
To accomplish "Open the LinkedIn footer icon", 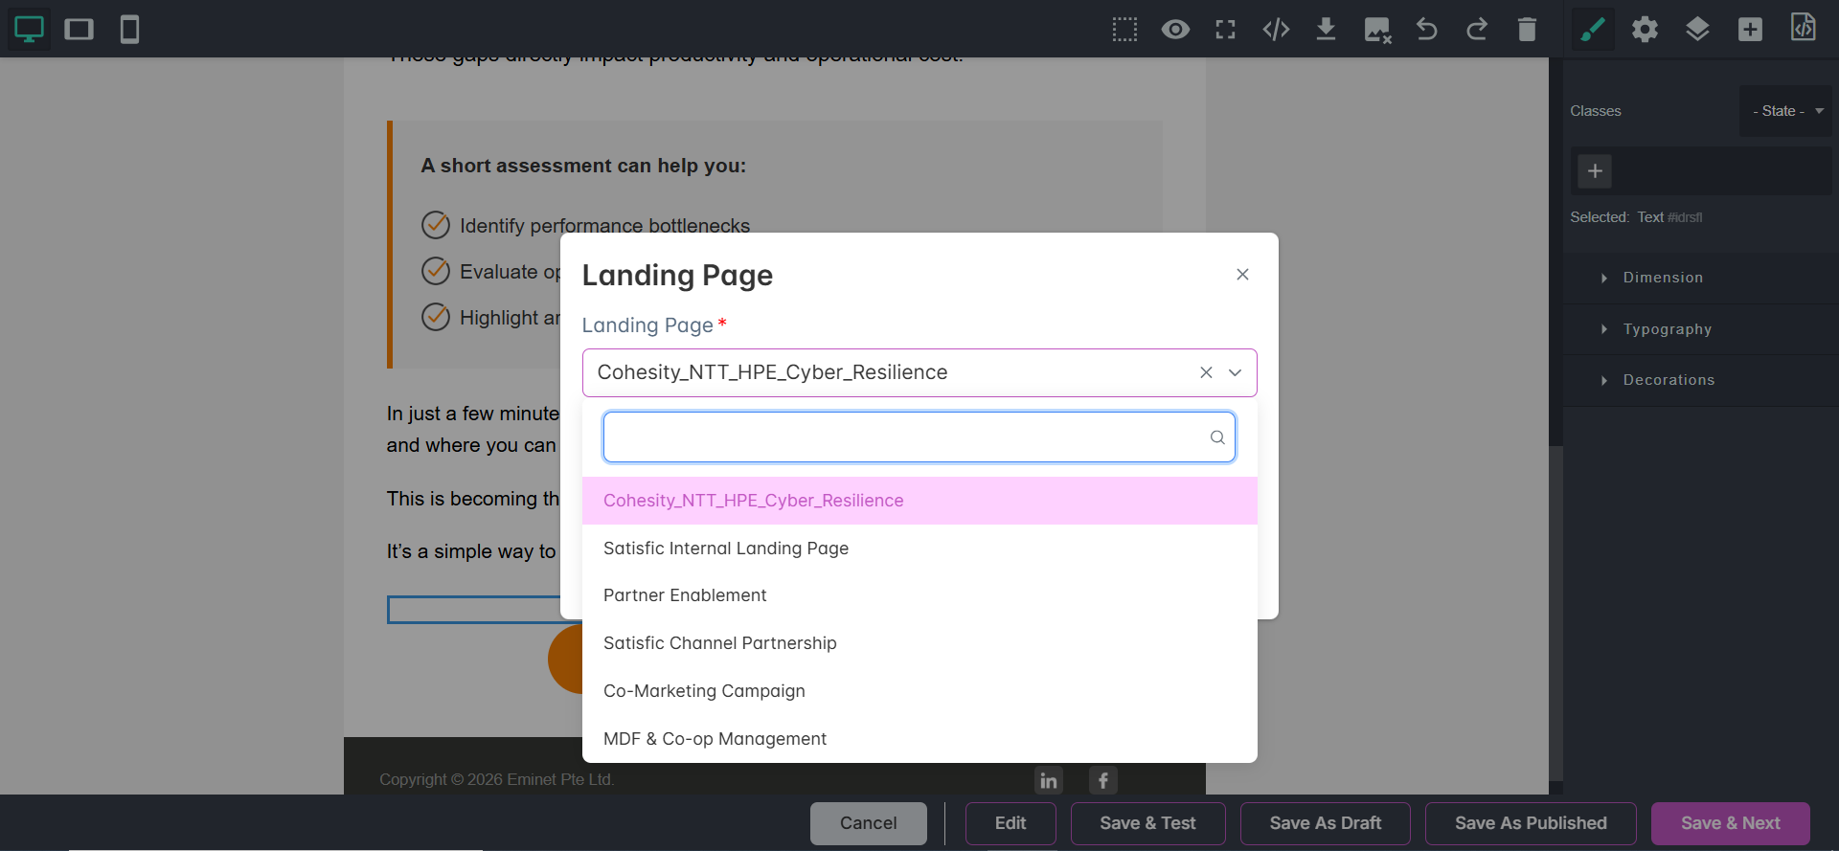I will point(1049,780).
